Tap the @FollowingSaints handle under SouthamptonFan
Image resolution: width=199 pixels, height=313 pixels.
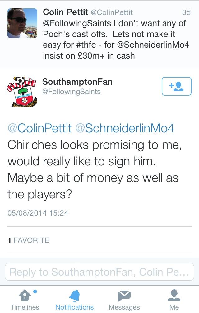pos(72,92)
